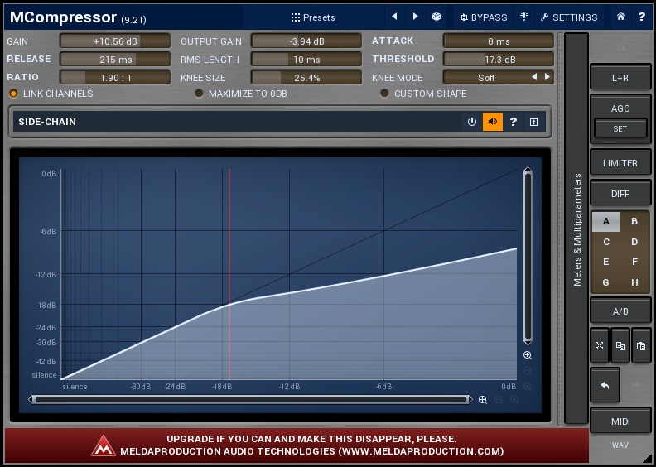Click the undo arrow button

coord(605,386)
